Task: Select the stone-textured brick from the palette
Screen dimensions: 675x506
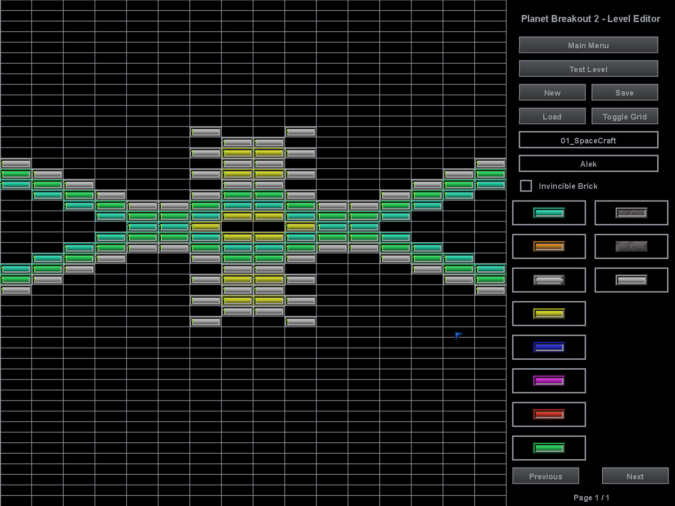Action: pyautogui.click(x=631, y=246)
